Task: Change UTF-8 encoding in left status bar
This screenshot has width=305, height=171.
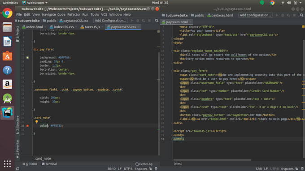Action: 128,169
